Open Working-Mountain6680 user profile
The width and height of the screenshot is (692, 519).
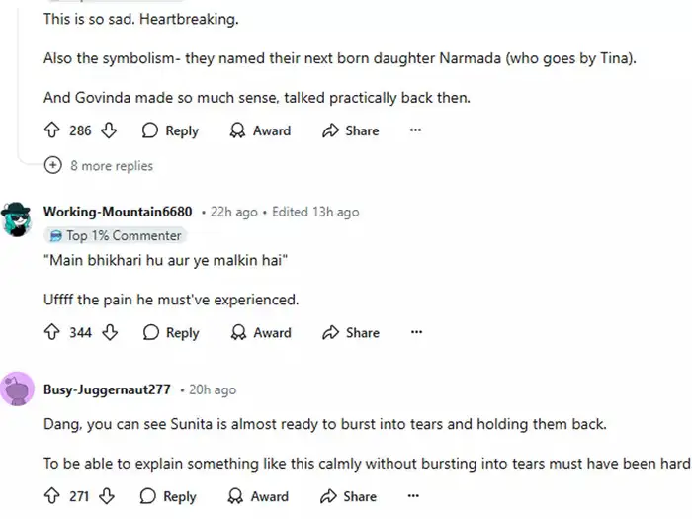(118, 213)
